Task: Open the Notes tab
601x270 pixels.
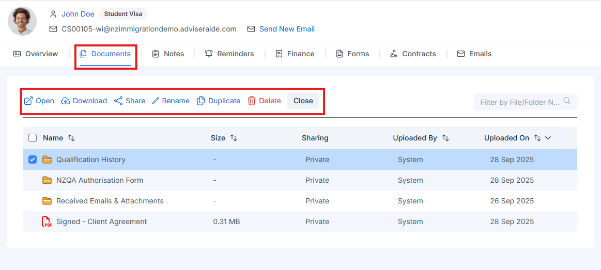Action: (168, 54)
